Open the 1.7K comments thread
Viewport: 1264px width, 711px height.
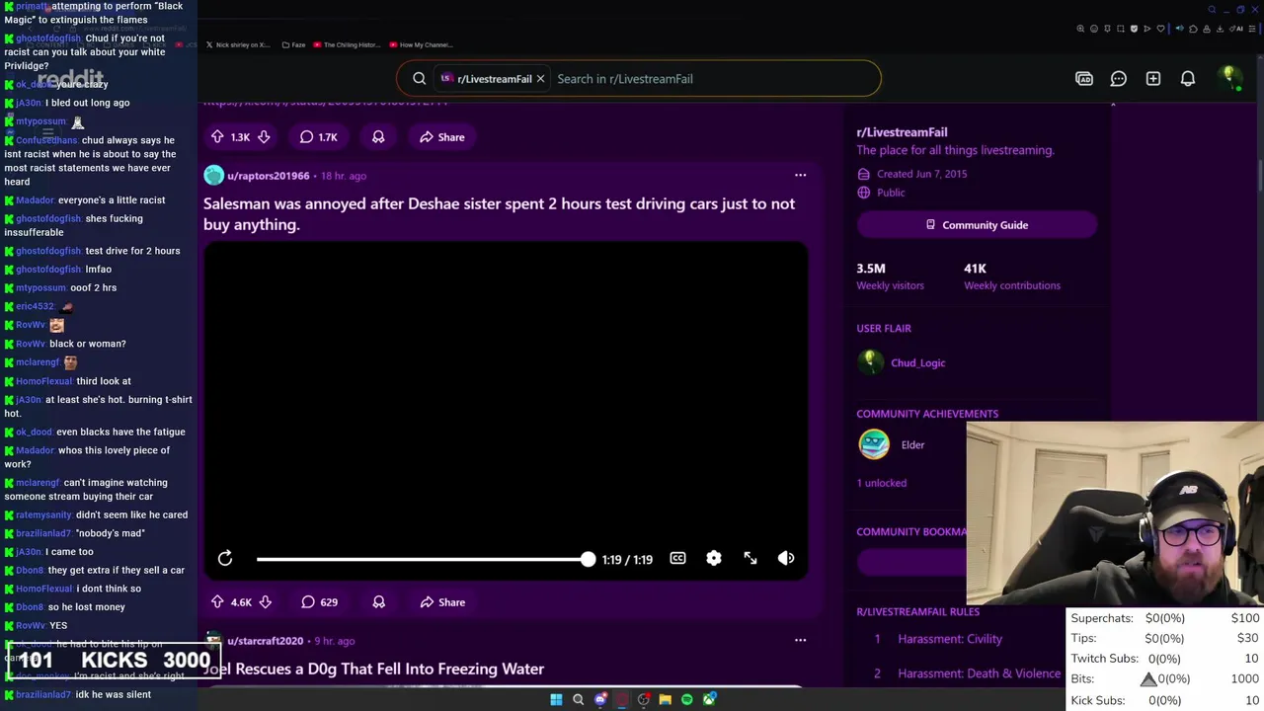(318, 136)
